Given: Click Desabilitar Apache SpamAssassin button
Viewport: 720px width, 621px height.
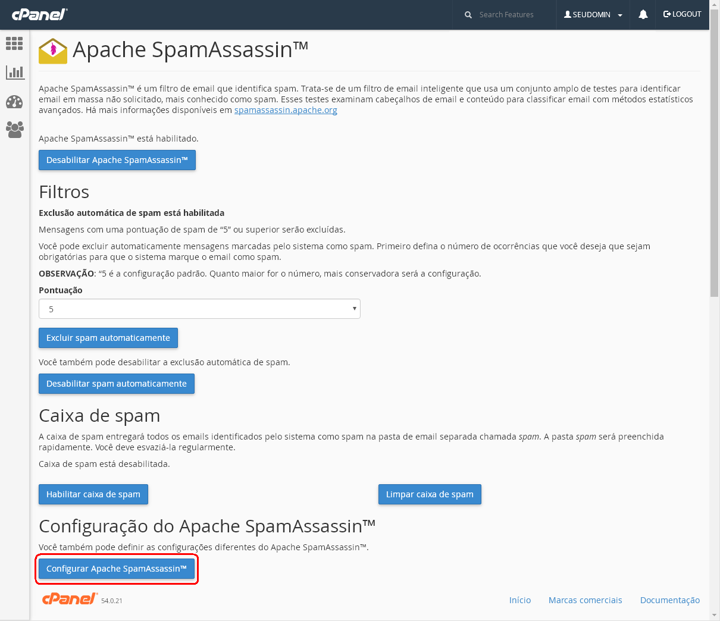Looking at the screenshot, I should point(117,160).
